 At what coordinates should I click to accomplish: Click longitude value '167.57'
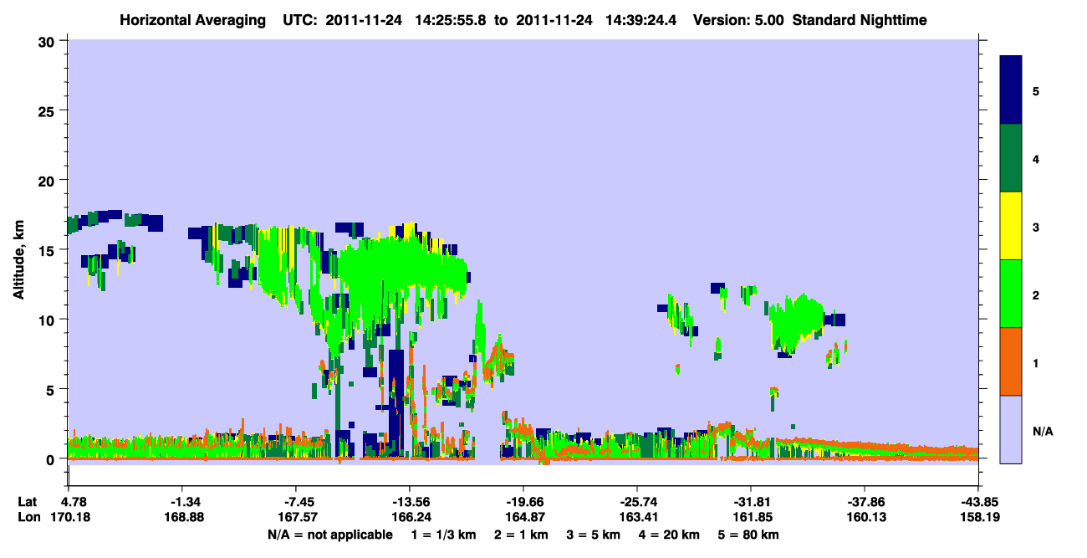[x=299, y=517]
